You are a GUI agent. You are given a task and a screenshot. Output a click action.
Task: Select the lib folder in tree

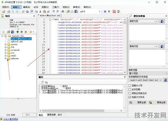click(13, 47)
